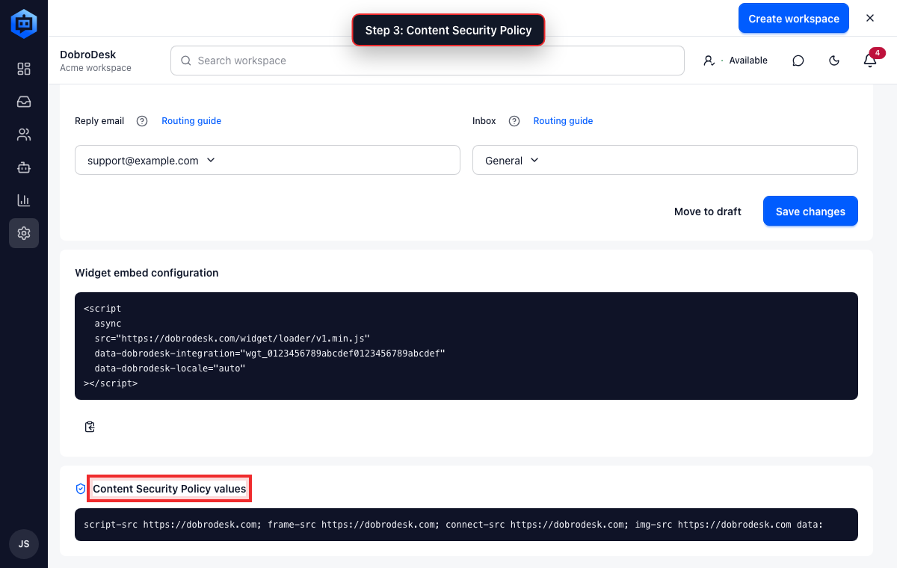Open the contacts people icon in sidebar

click(x=24, y=135)
